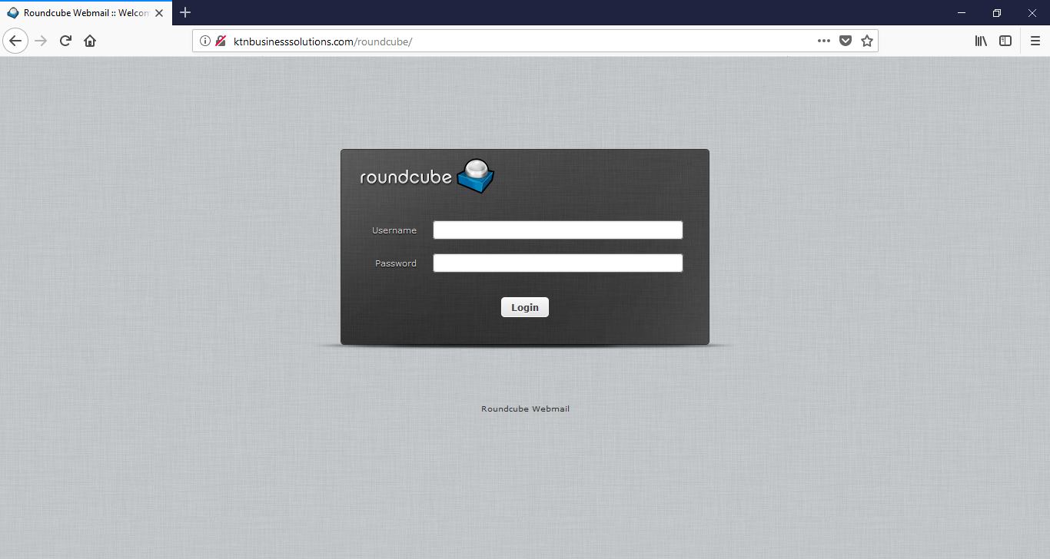This screenshot has height=559, width=1050.
Task: Focus the Password input field
Action: click(558, 263)
